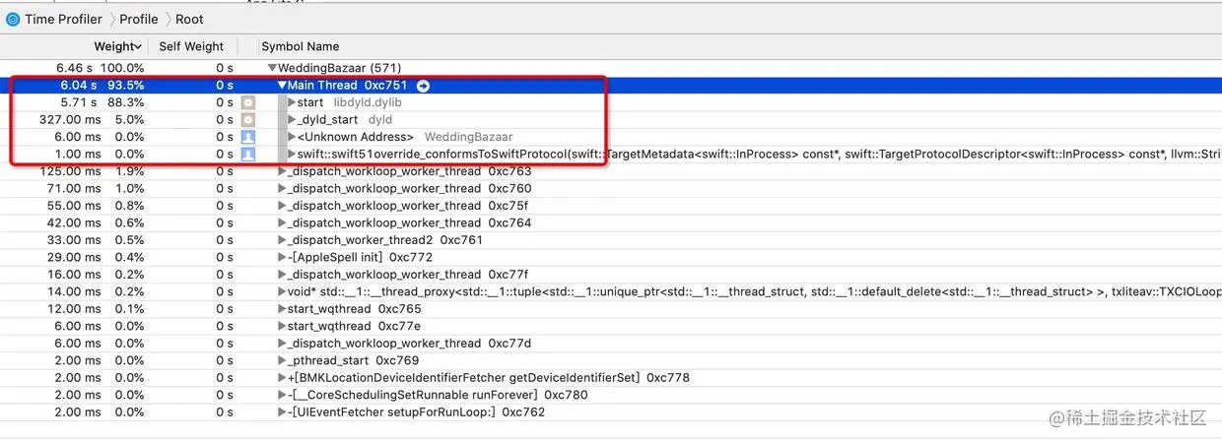Expand _dispatch_workloop_worker_thread 0xc77f

(283, 275)
